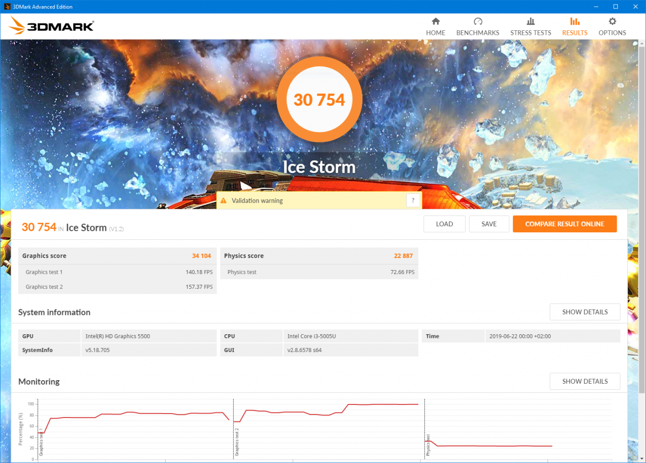Switch to the HOME tab label
Screen dimensions: 646x463
coord(436,33)
